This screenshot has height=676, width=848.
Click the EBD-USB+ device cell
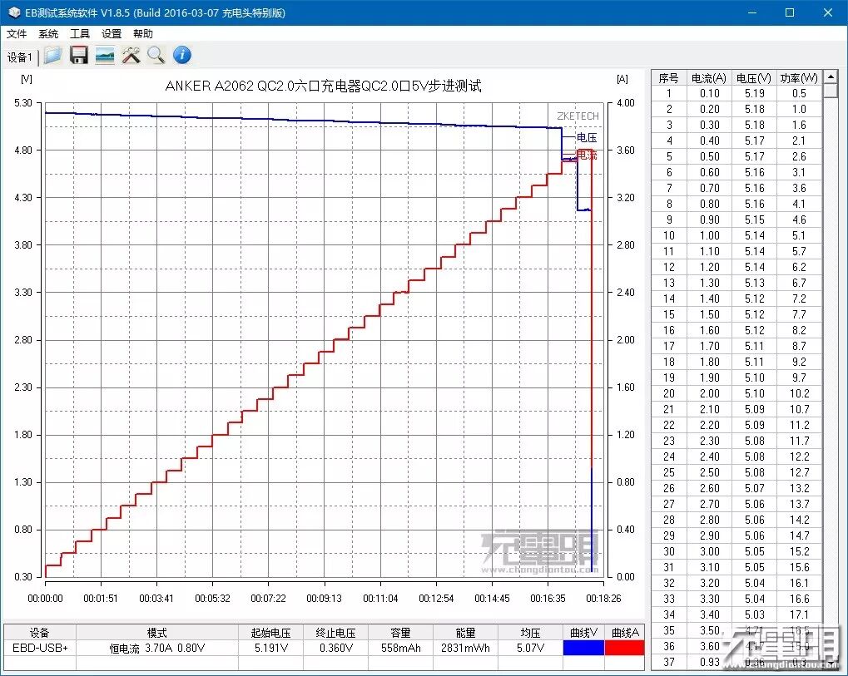40,648
